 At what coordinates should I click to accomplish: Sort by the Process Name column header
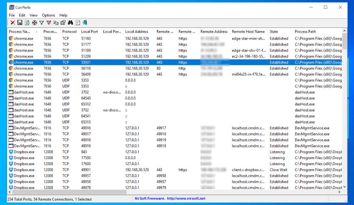[24, 32]
